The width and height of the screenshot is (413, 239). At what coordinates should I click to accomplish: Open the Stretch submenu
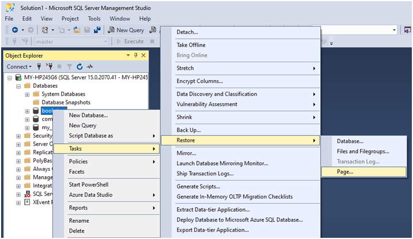point(241,68)
